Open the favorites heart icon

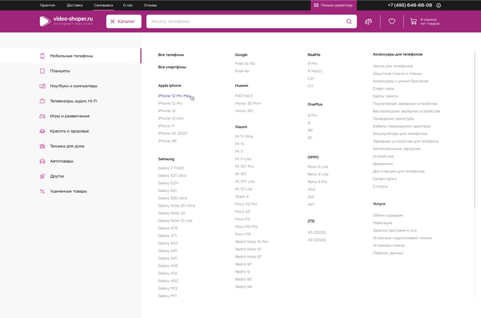coord(392,22)
